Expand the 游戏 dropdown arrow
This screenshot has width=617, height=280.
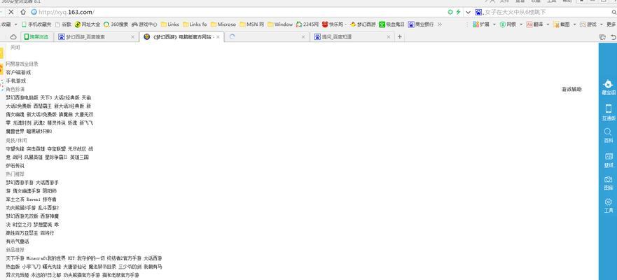[x=601, y=24]
